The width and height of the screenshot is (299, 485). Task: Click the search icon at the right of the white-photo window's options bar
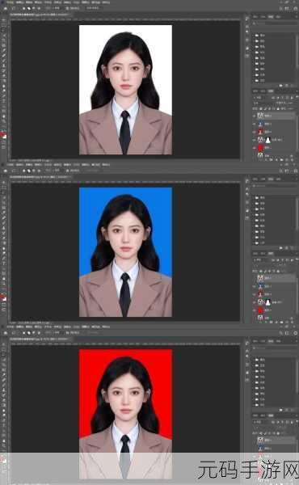pyautogui.click(x=281, y=8)
